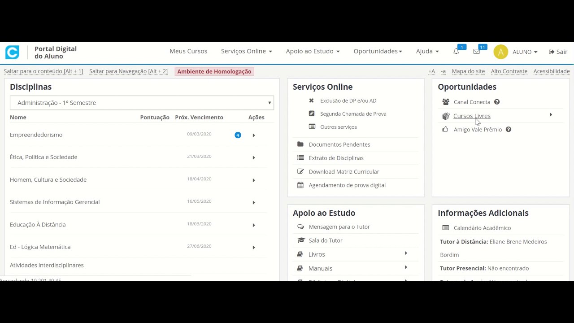Expand actions arrow for Ed - Lógica Matemática
The width and height of the screenshot is (574, 323).
tap(254, 248)
